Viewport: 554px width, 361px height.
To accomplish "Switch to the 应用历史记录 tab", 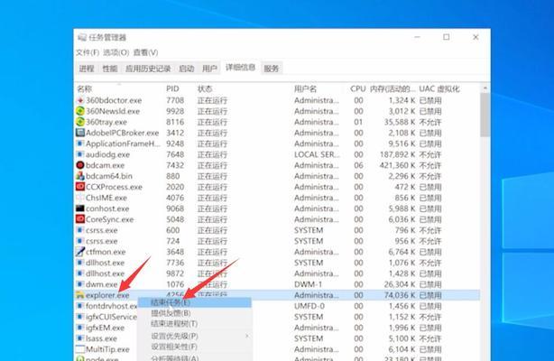I will coord(148,69).
